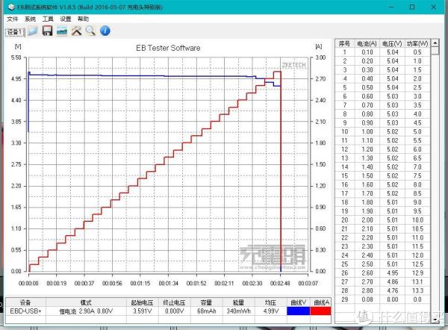Select table row 29 with current 0.08
Viewport: 448px width, 330px height.
(382, 299)
